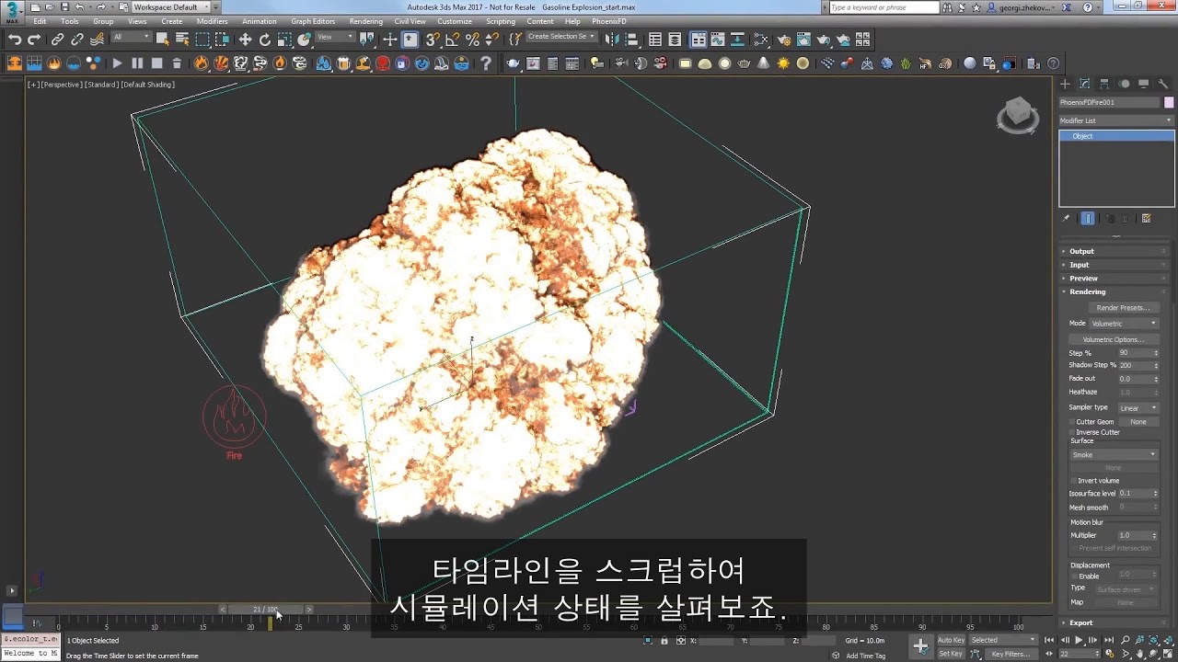This screenshot has width=1178, height=662.
Task: Open the Mode Volumetric dropdown
Action: [x=1124, y=324]
